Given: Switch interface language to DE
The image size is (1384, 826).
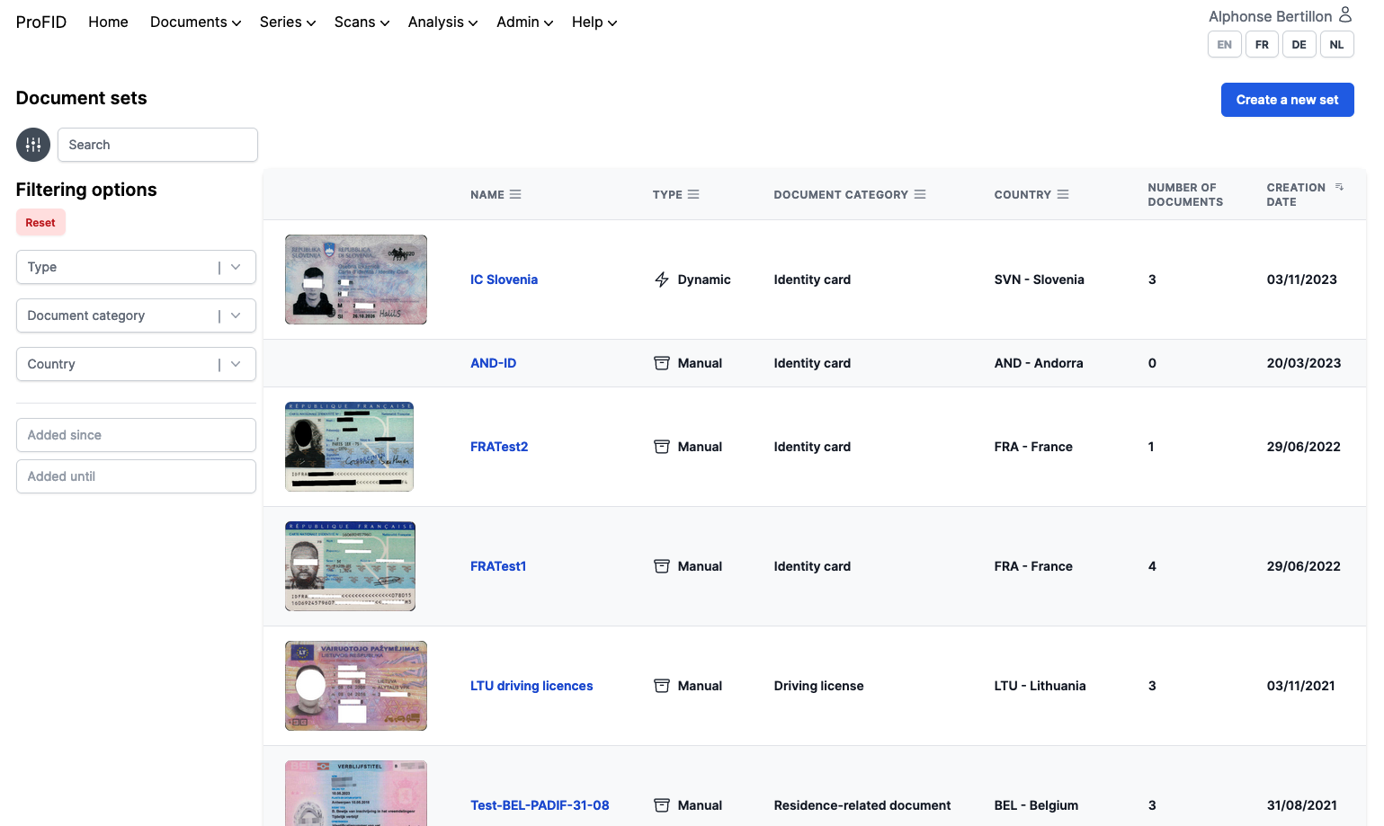Looking at the screenshot, I should (1299, 44).
